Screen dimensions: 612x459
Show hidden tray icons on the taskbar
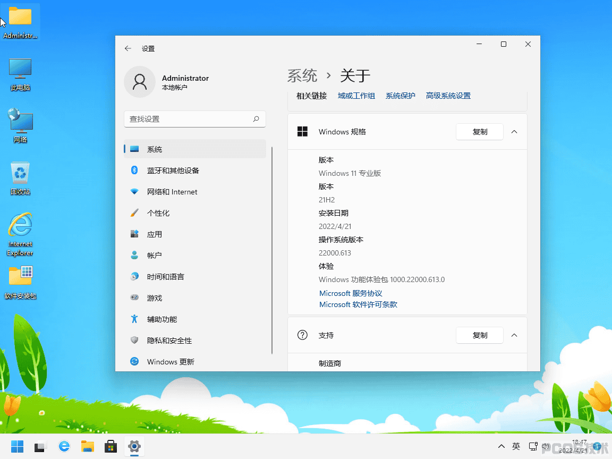501,446
